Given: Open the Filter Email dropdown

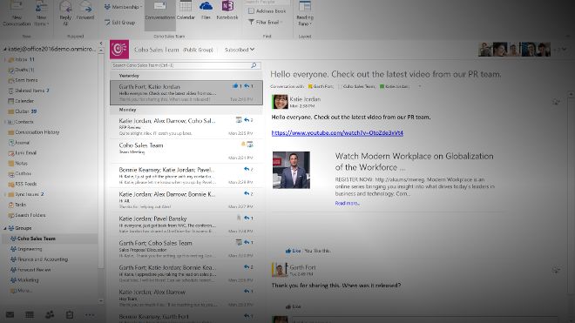Looking at the screenshot, I should [266, 23].
